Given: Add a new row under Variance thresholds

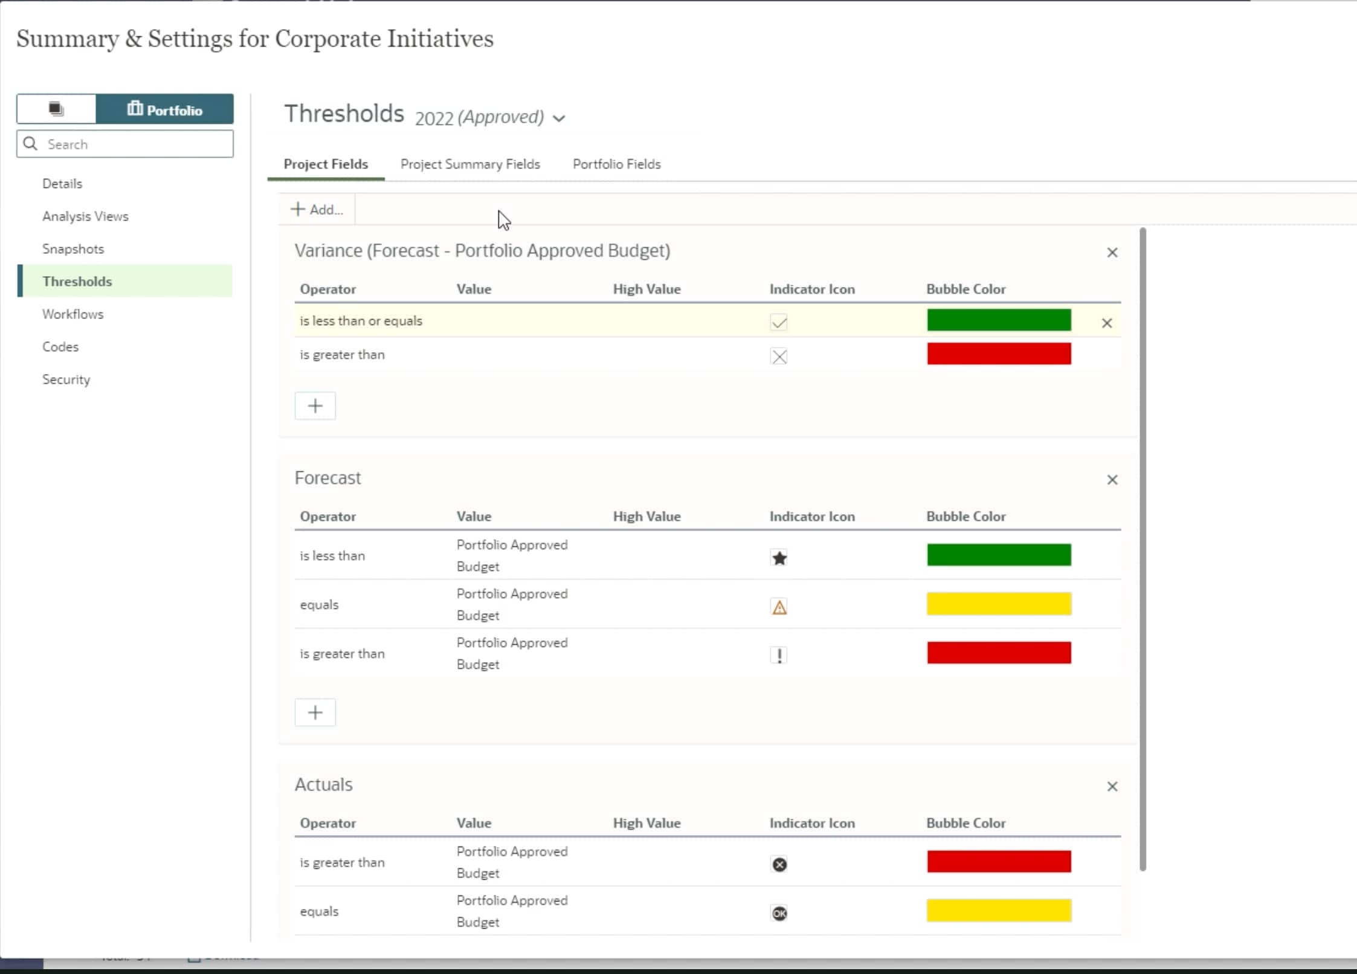Looking at the screenshot, I should click(x=315, y=405).
